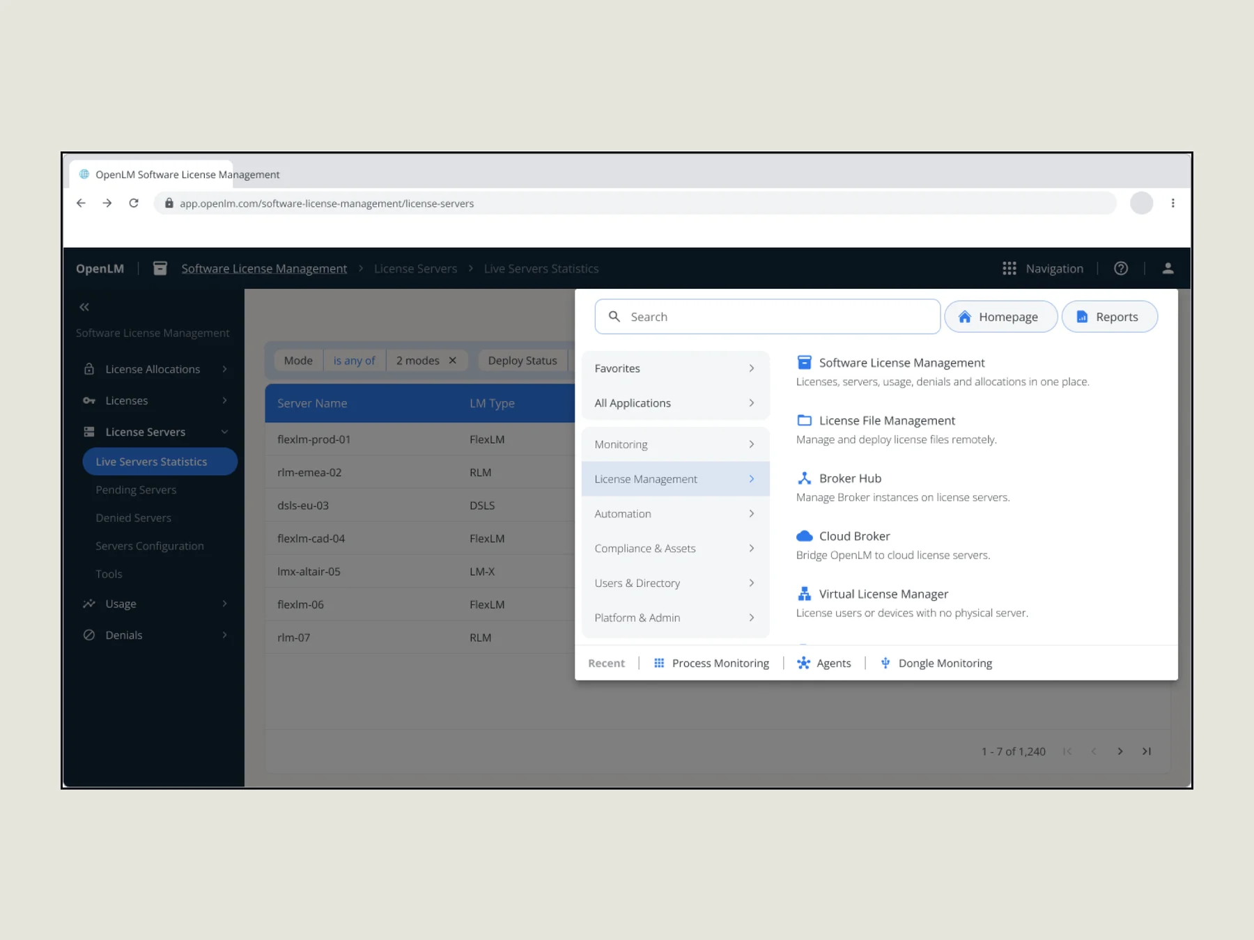
Task: Open the browser three-dot menu
Action: pos(1173,203)
